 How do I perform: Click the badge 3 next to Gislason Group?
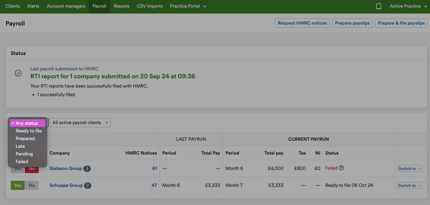(87, 168)
